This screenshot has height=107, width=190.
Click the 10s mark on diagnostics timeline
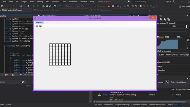point(174,26)
